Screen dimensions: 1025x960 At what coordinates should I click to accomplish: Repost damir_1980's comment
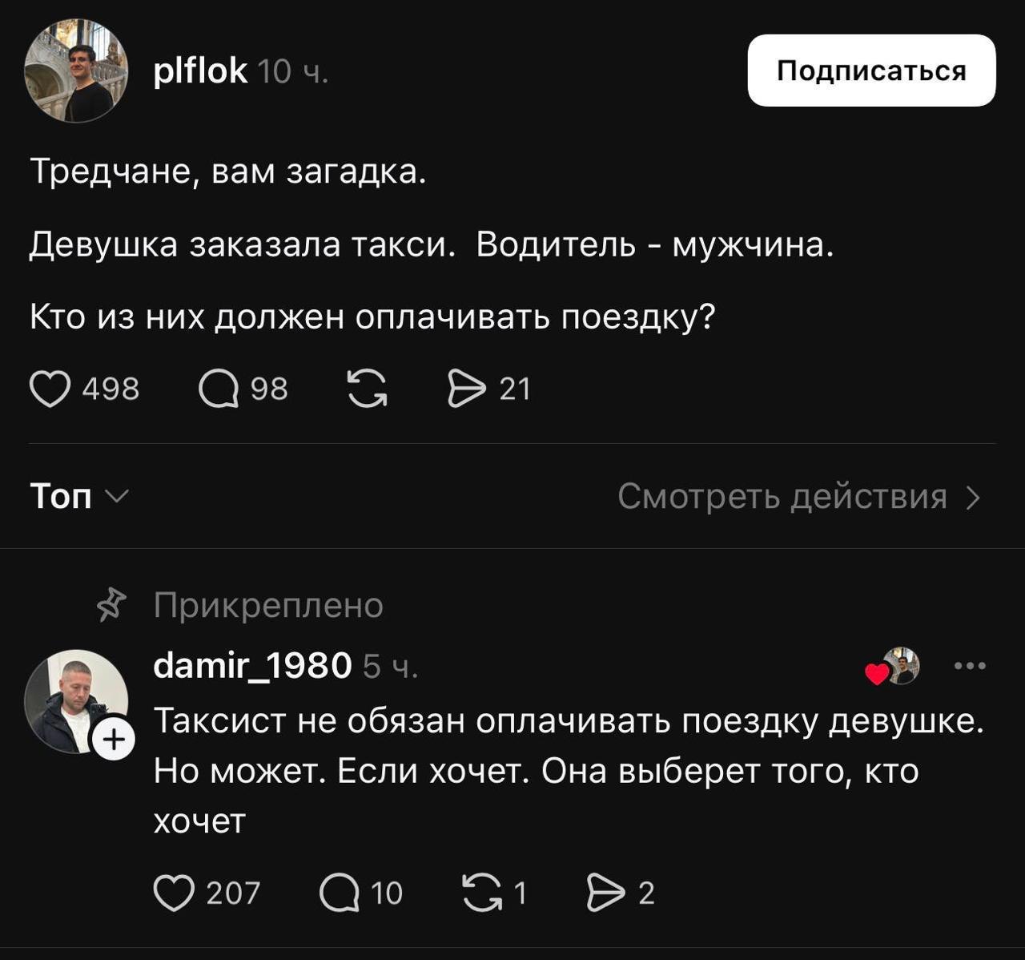[481, 893]
